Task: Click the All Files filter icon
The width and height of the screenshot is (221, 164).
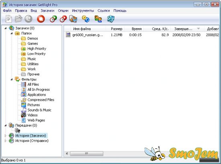Action: coord(24,84)
